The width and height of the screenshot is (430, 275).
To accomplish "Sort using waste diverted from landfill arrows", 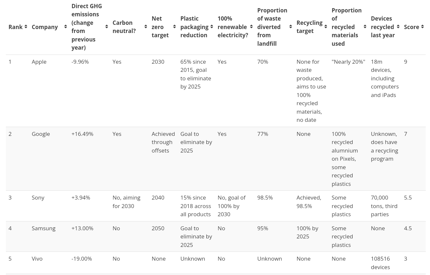I will click(291, 27).
